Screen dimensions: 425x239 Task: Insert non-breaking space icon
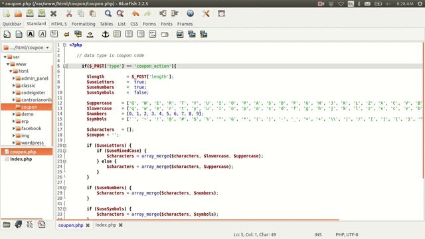coord(90,35)
